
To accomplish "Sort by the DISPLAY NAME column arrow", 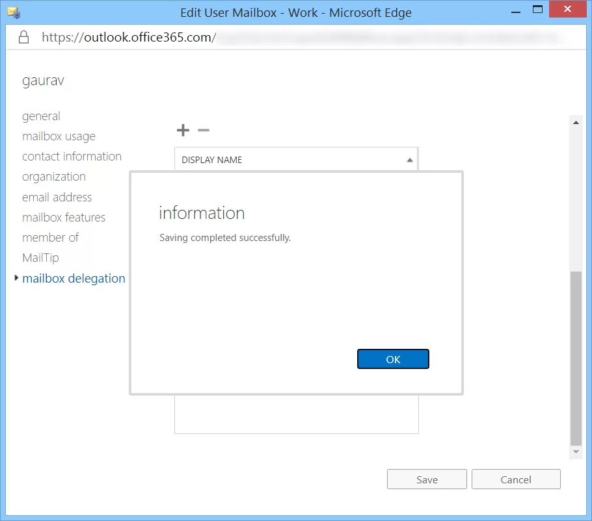I will (x=410, y=160).
